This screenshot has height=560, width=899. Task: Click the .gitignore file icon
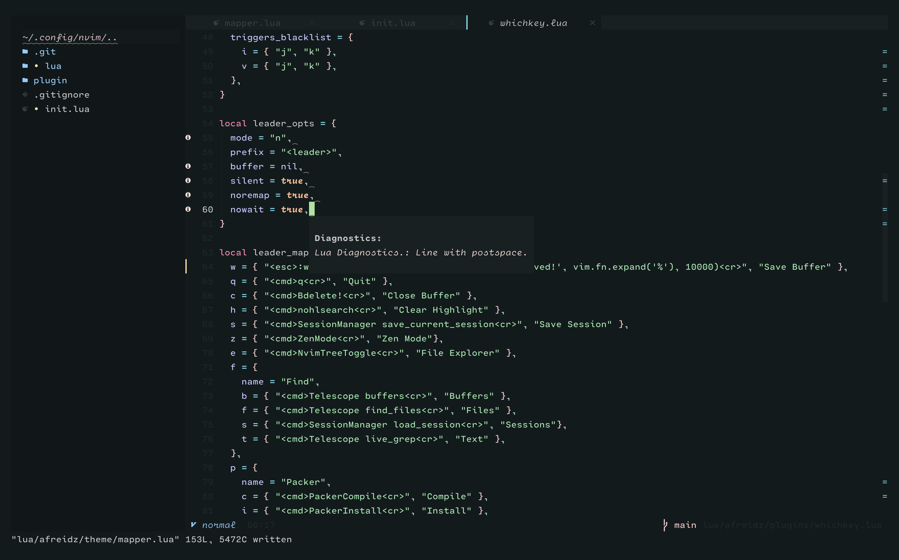coord(25,94)
